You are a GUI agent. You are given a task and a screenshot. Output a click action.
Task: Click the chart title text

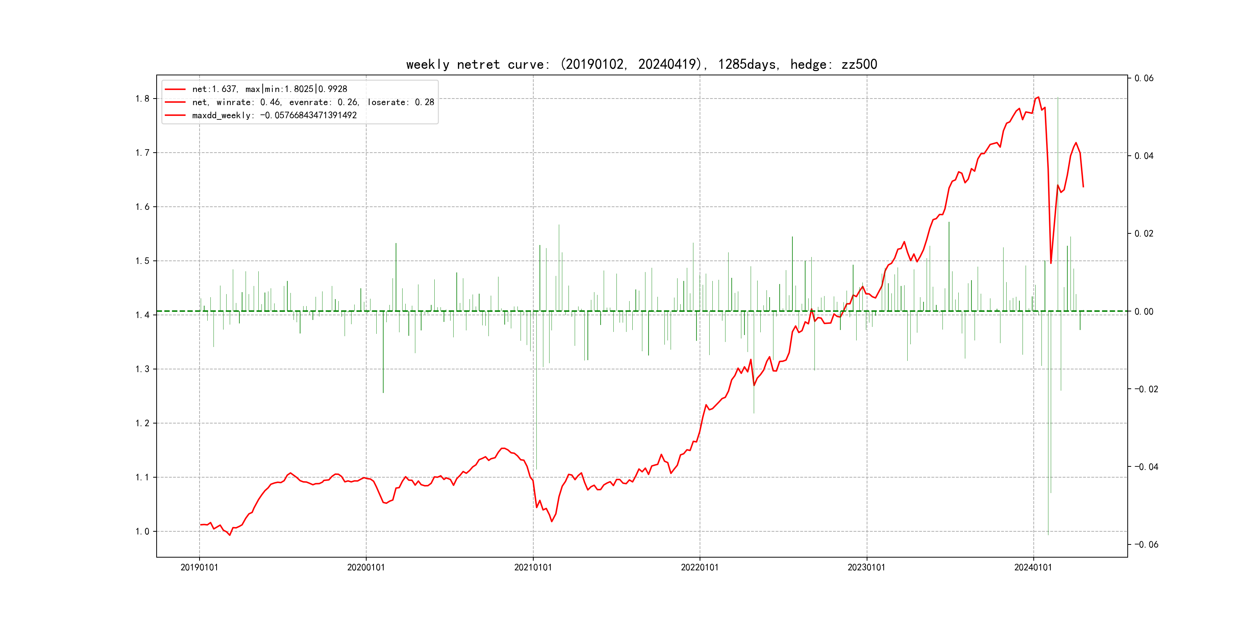point(641,64)
